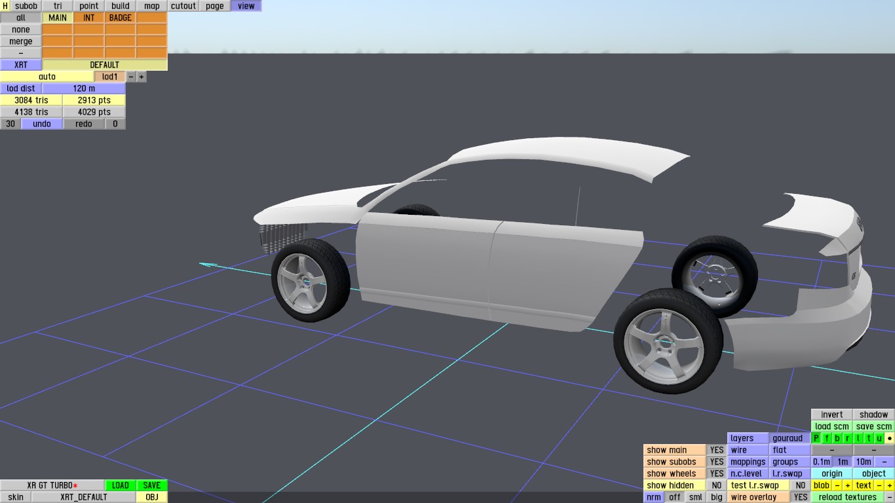Choose the 10m grid size
Screen dimensions: 895x503
pos(864,462)
